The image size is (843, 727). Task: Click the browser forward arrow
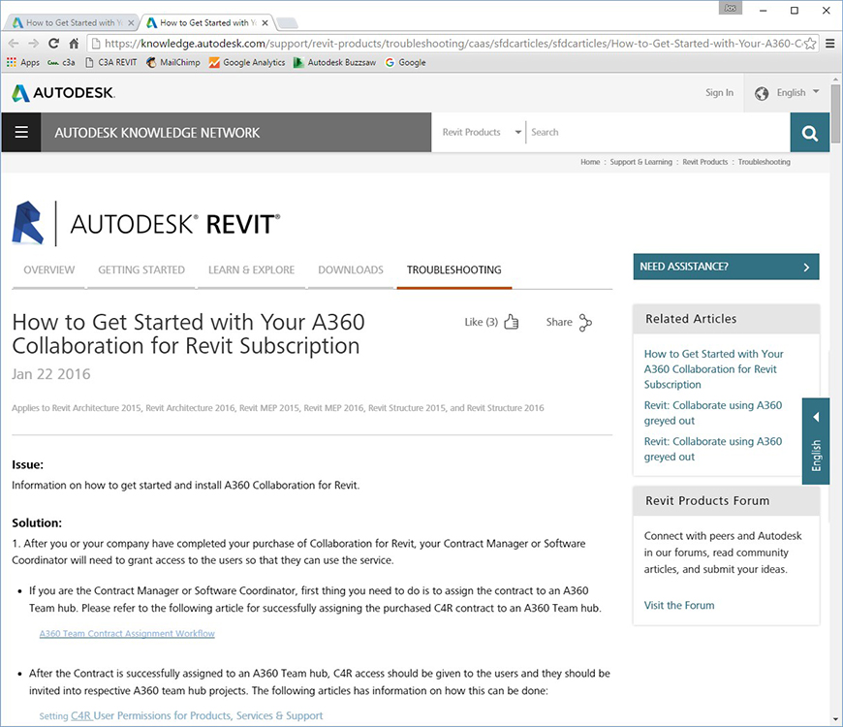[33, 44]
